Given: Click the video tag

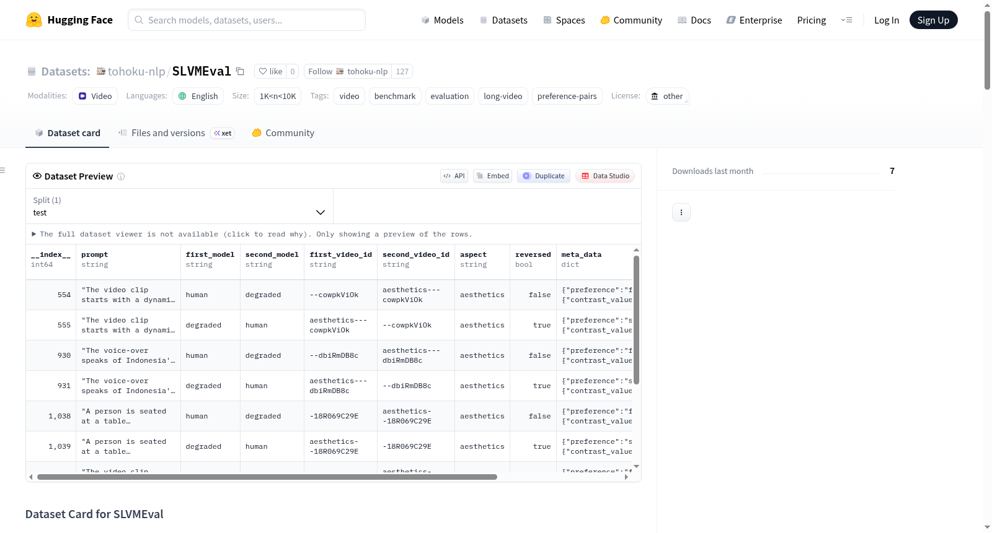Looking at the screenshot, I should [349, 96].
